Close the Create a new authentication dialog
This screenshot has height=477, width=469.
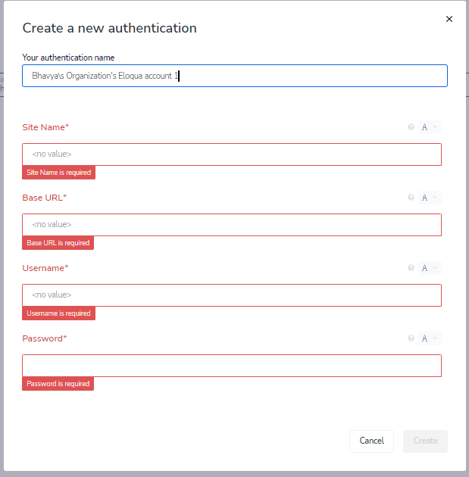[449, 19]
